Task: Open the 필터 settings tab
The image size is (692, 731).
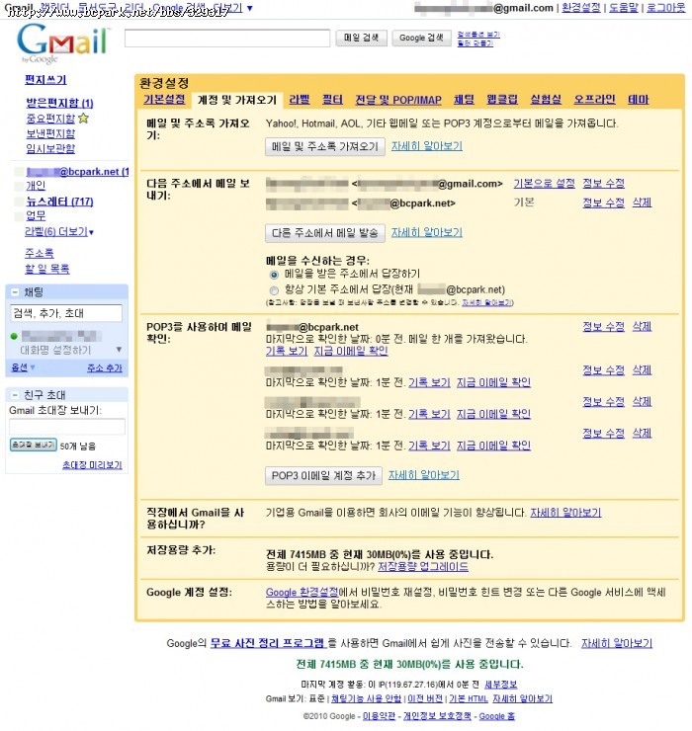Action: tap(332, 100)
